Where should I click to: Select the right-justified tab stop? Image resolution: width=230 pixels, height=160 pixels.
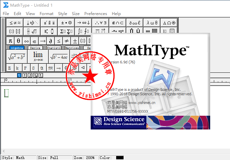coord(30,75)
